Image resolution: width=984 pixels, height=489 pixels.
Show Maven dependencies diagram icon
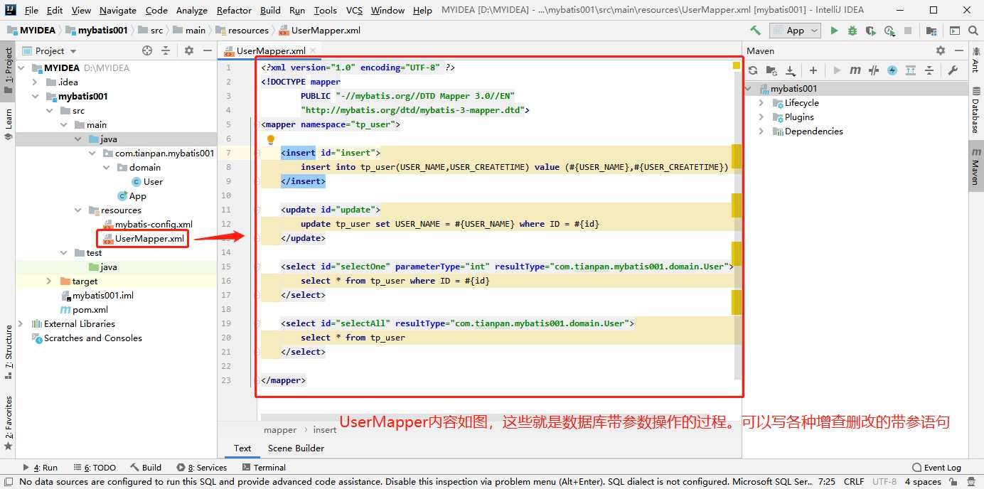pyautogui.click(x=911, y=70)
